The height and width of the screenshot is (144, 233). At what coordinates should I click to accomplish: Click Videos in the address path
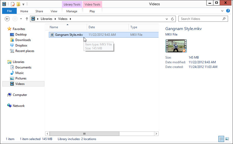click(63, 19)
